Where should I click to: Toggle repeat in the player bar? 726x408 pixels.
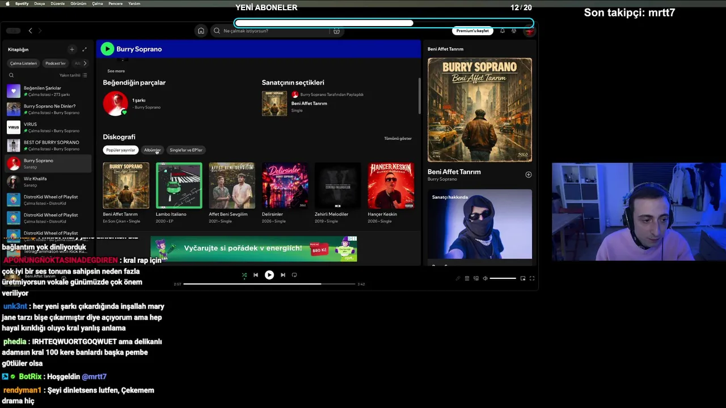[294, 275]
